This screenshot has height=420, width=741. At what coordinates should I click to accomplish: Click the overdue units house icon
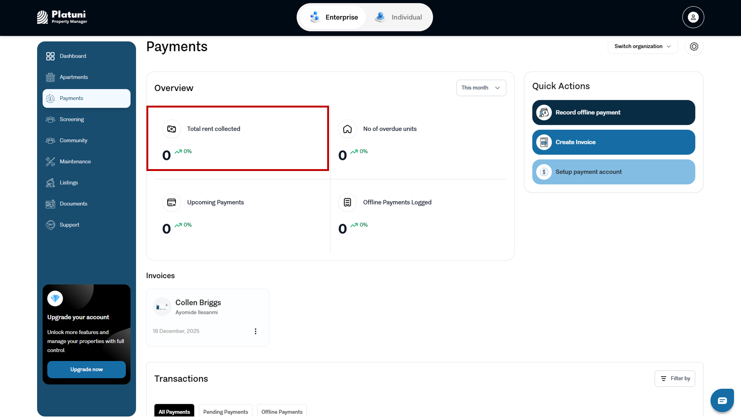(347, 129)
